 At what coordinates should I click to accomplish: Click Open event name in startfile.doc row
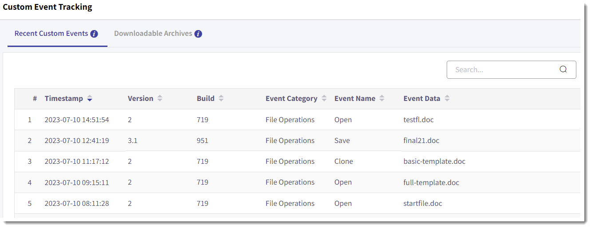tap(343, 204)
